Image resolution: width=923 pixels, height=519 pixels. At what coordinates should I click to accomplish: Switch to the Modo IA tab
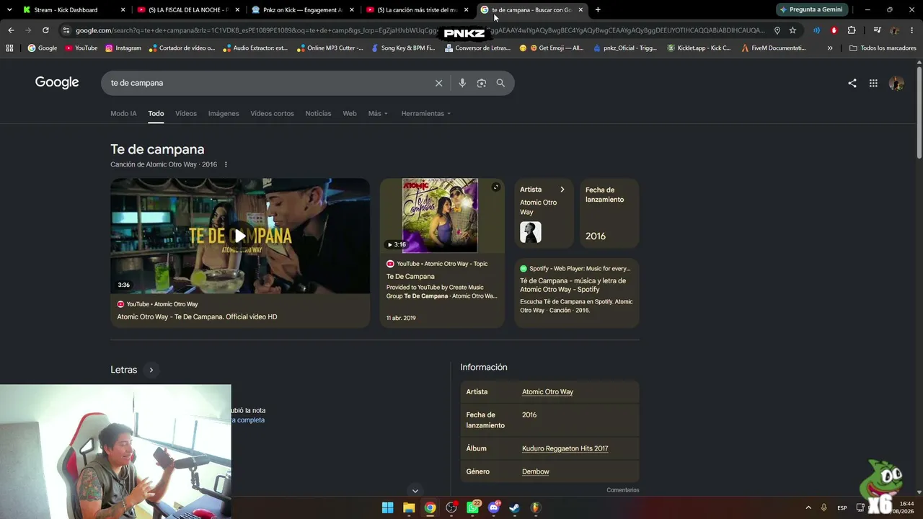[x=123, y=114]
